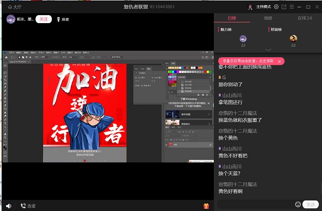Select the Crop tool
This screenshot has width=322, height=211.
tap(5, 80)
